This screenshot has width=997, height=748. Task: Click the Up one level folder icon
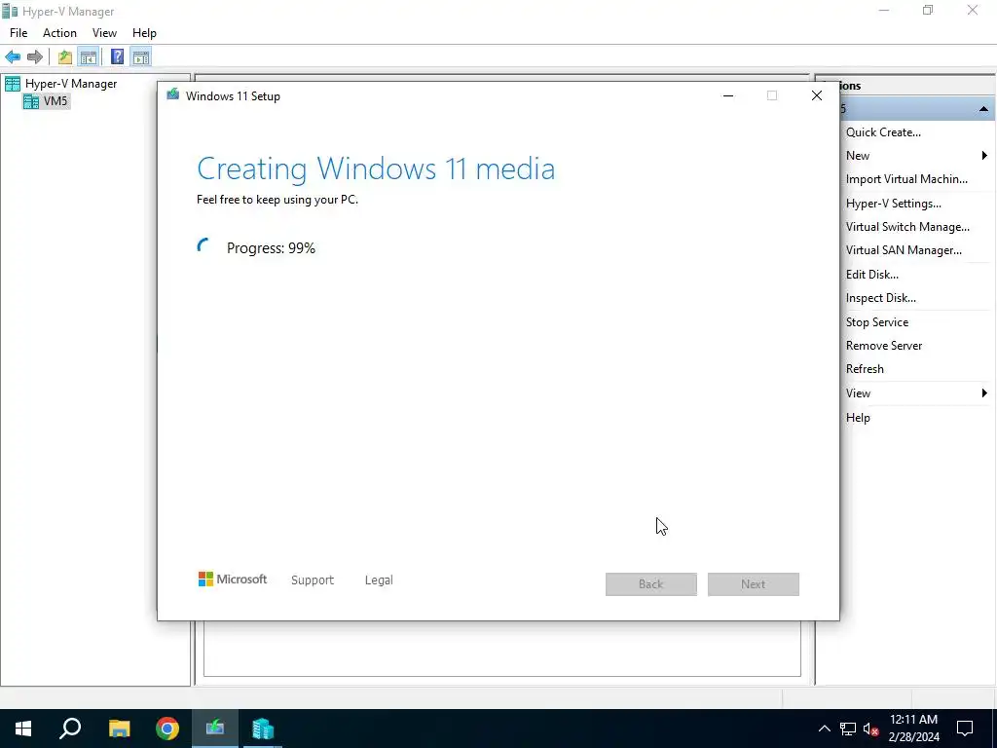[65, 57]
